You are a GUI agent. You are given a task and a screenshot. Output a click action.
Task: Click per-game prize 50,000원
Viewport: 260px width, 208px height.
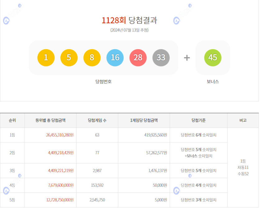(x=160, y=185)
